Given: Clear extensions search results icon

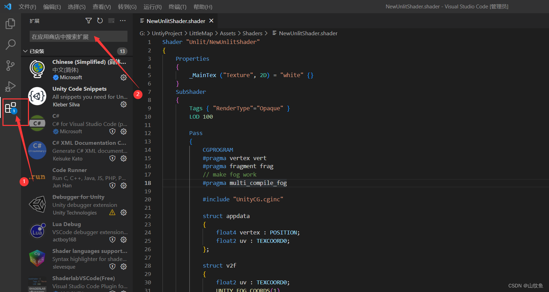Looking at the screenshot, I should click(111, 21).
